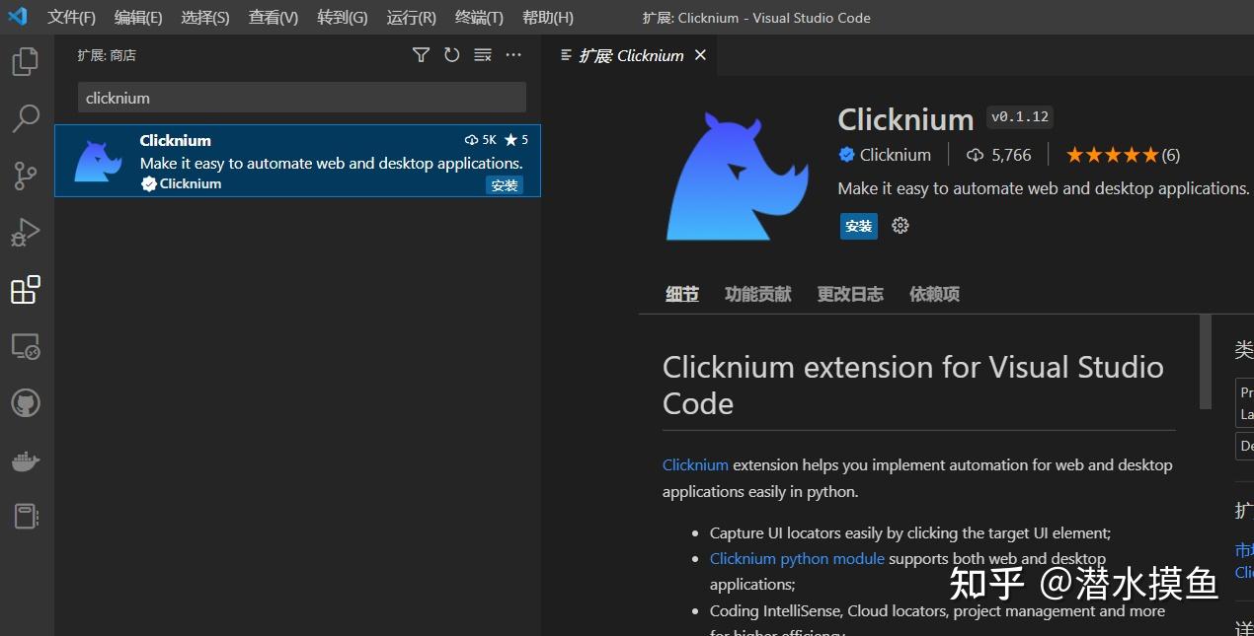1254x636 pixels.
Task: Open the Extensions view in activity bar
Action: click(x=25, y=289)
